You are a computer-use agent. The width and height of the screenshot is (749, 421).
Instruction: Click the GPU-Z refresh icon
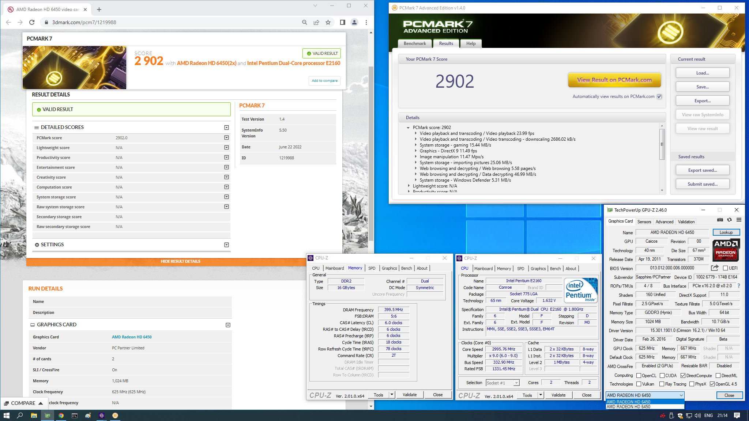click(729, 220)
